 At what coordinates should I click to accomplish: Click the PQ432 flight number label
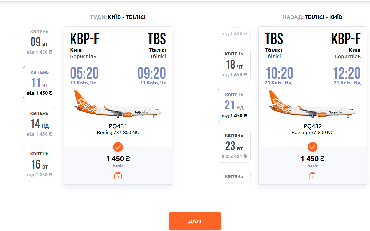pyautogui.click(x=313, y=126)
